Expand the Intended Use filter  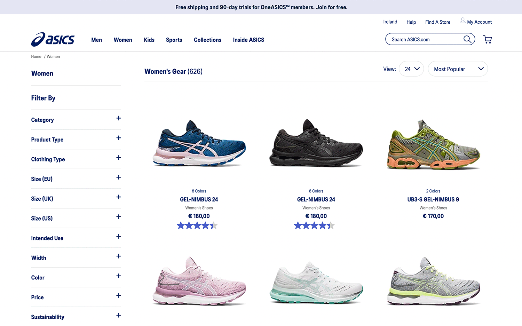point(76,238)
